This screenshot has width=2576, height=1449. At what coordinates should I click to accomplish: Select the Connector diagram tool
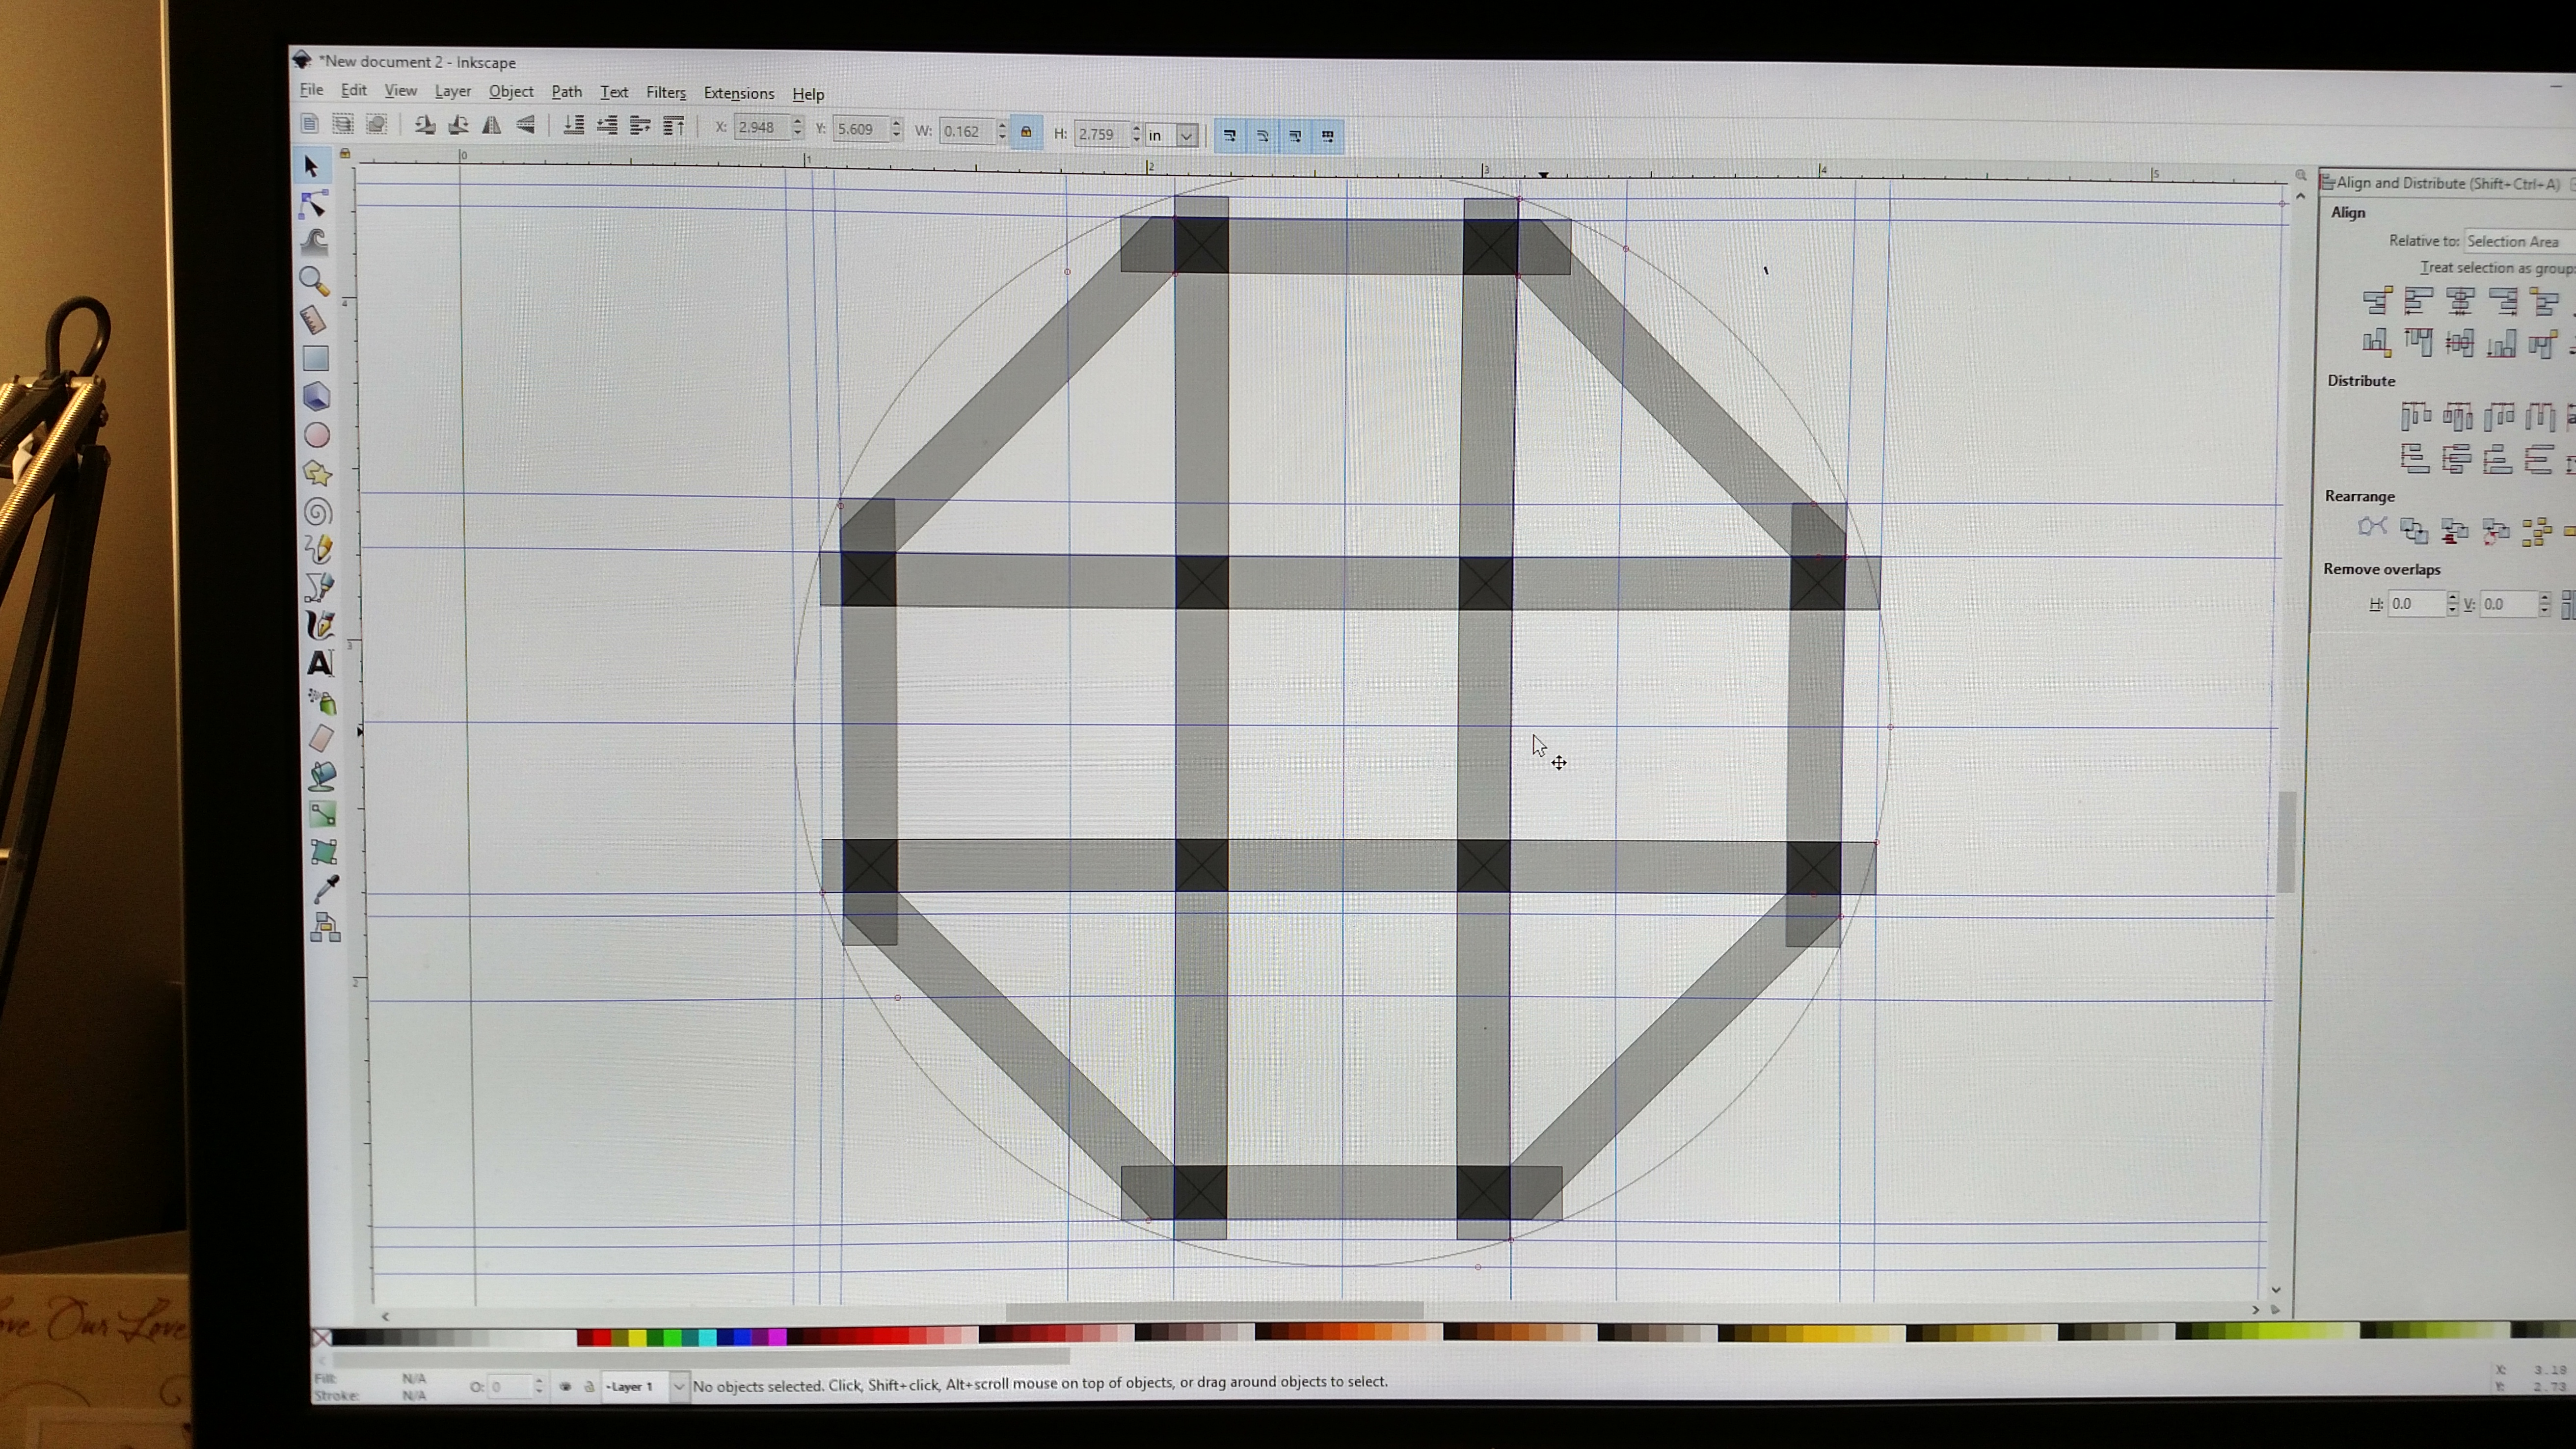326,927
